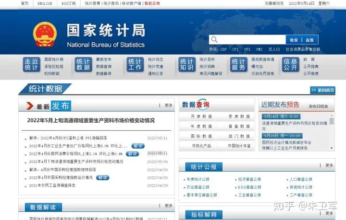
Task: Open 公开指南 link
Action: point(311,67)
